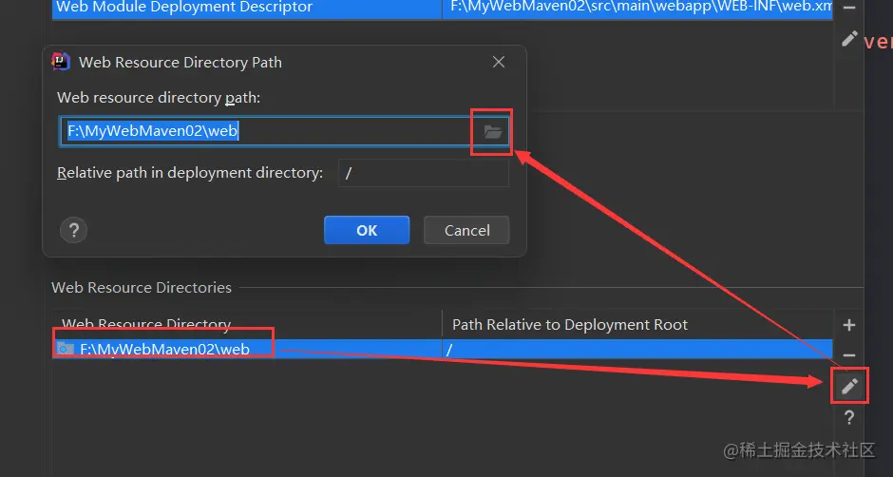Click the Cancel button in dialog
The height and width of the screenshot is (477, 893).
(x=467, y=230)
